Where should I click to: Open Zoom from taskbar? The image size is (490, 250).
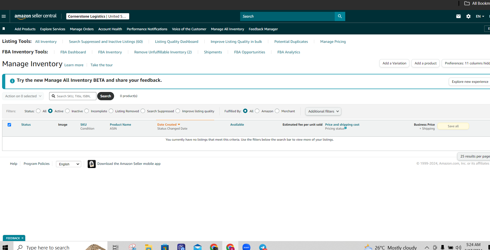(x=246, y=247)
